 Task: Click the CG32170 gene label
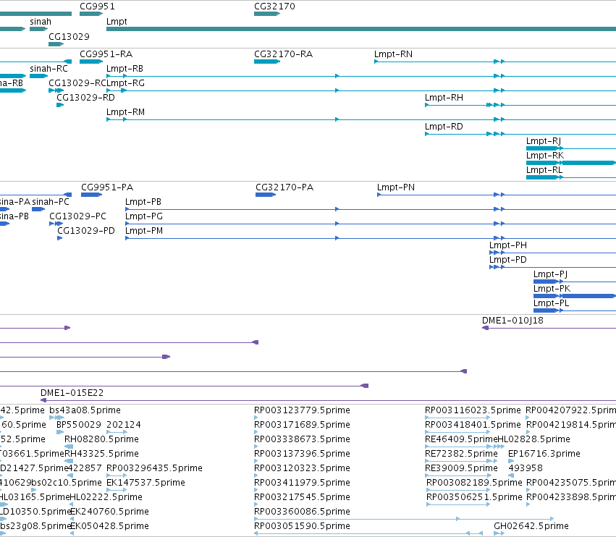click(x=274, y=7)
